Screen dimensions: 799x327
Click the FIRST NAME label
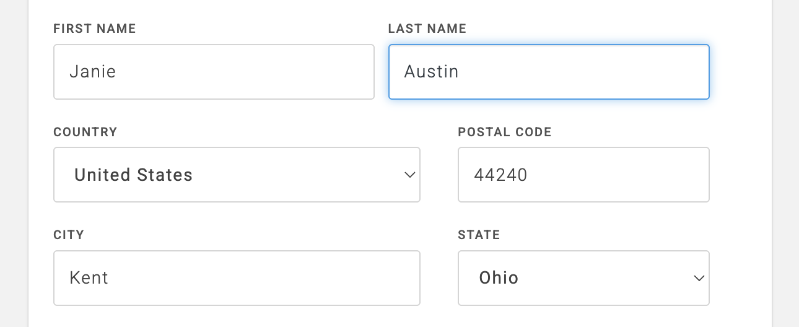95,28
